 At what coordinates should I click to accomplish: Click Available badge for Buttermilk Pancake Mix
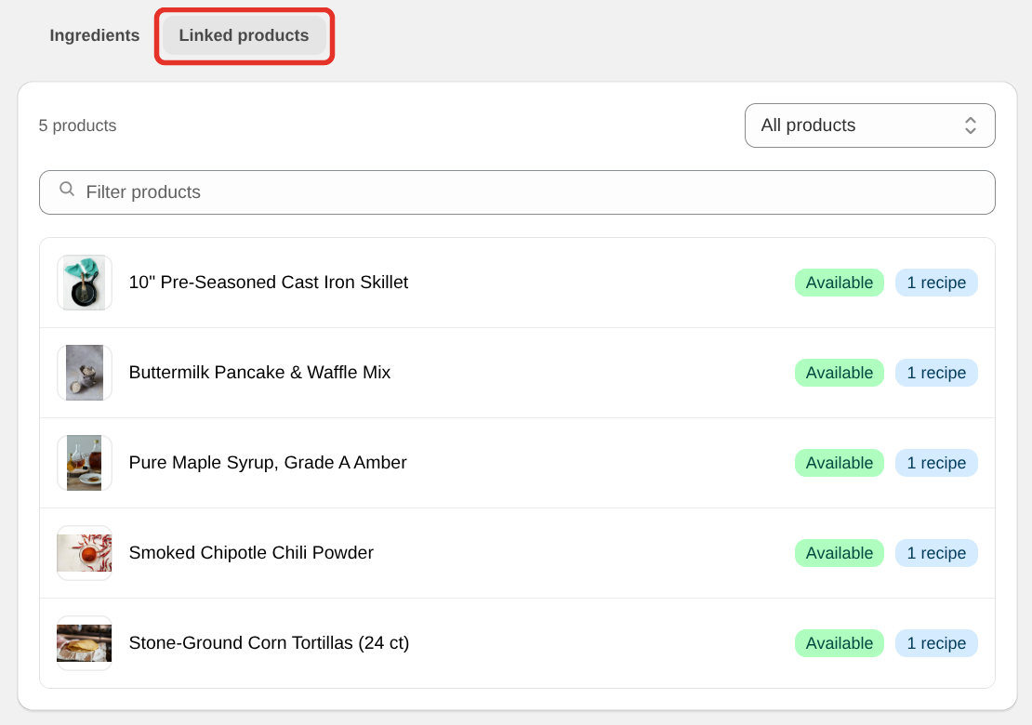(x=840, y=373)
